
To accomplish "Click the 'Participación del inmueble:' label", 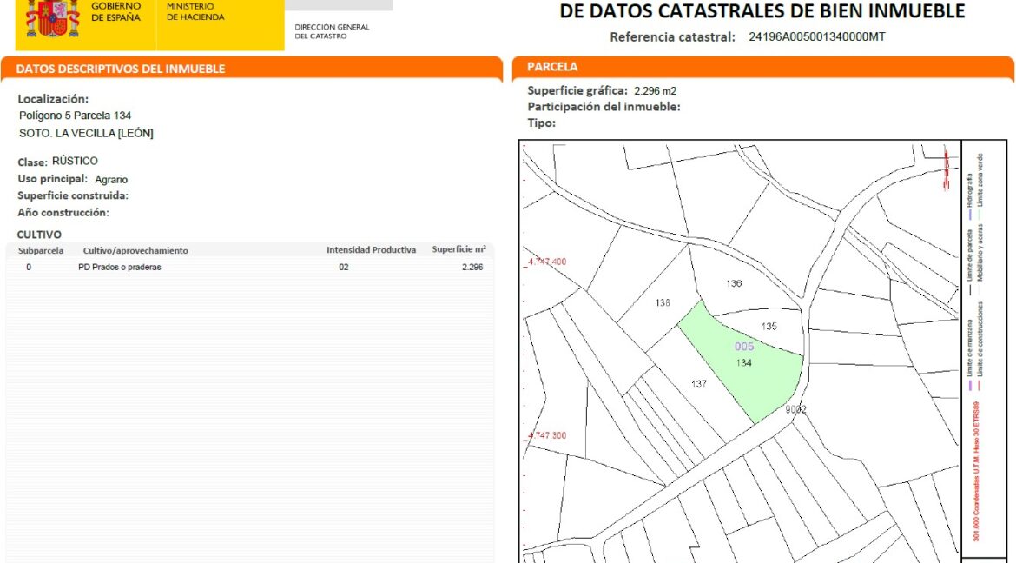I will pos(604,107).
